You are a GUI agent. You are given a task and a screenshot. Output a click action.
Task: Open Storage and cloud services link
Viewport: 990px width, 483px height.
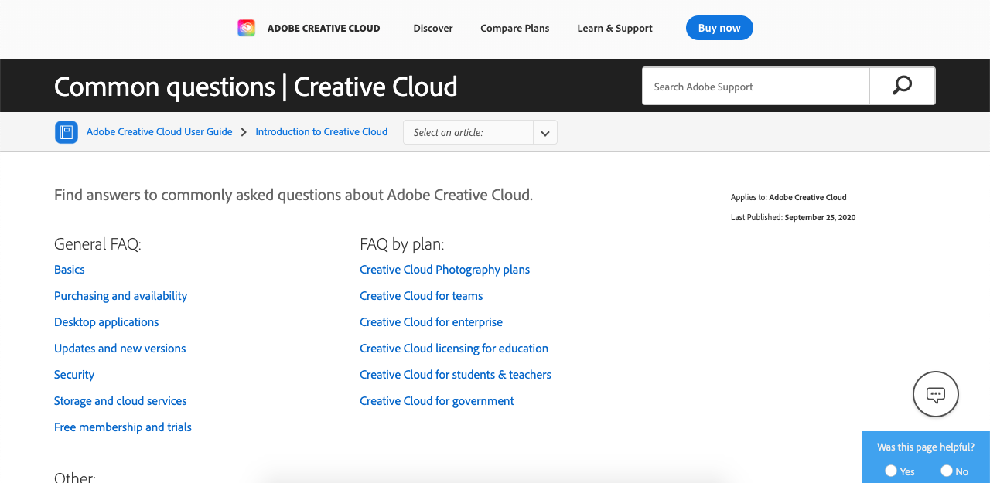[121, 401]
